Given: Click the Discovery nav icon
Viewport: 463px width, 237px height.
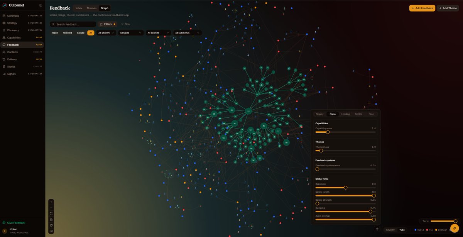Looking at the screenshot, I should tap(4, 30).
